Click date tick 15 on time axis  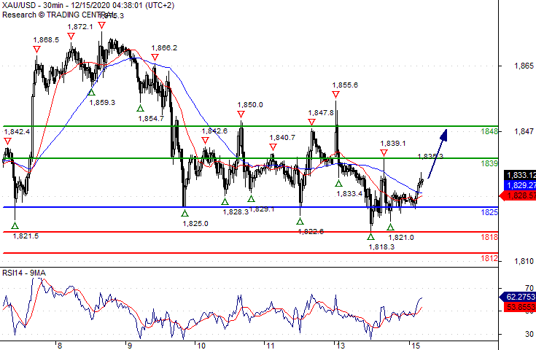pyautogui.click(x=416, y=346)
